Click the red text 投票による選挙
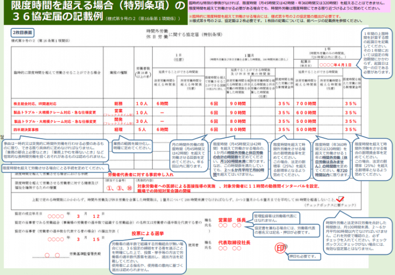 [148, 233]
